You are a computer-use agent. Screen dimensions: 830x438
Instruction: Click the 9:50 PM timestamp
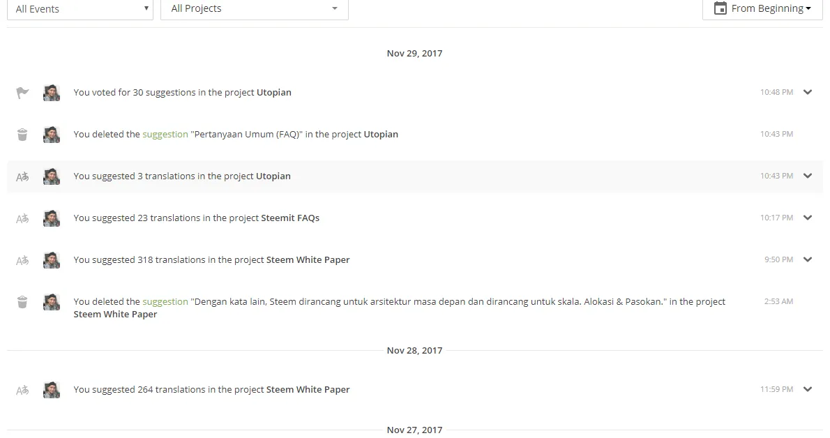[x=778, y=259]
